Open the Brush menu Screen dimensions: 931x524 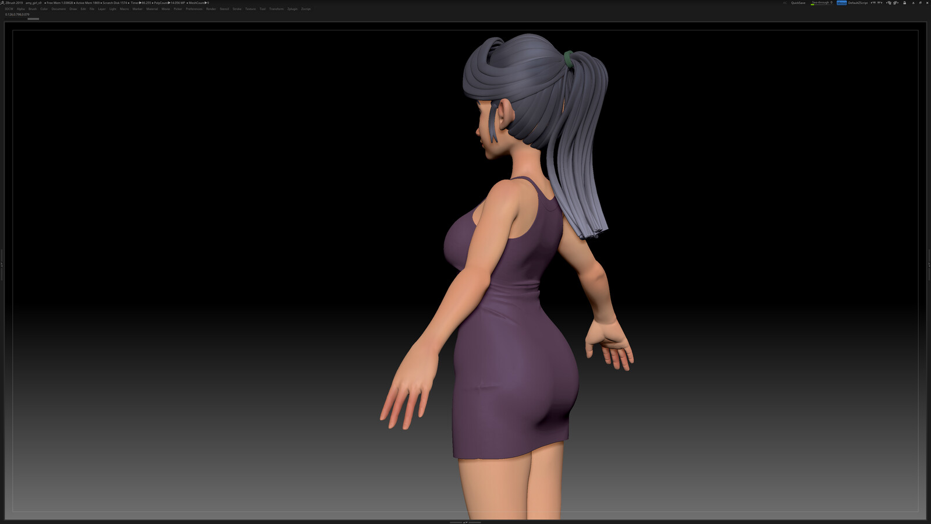(x=33, y=9)
